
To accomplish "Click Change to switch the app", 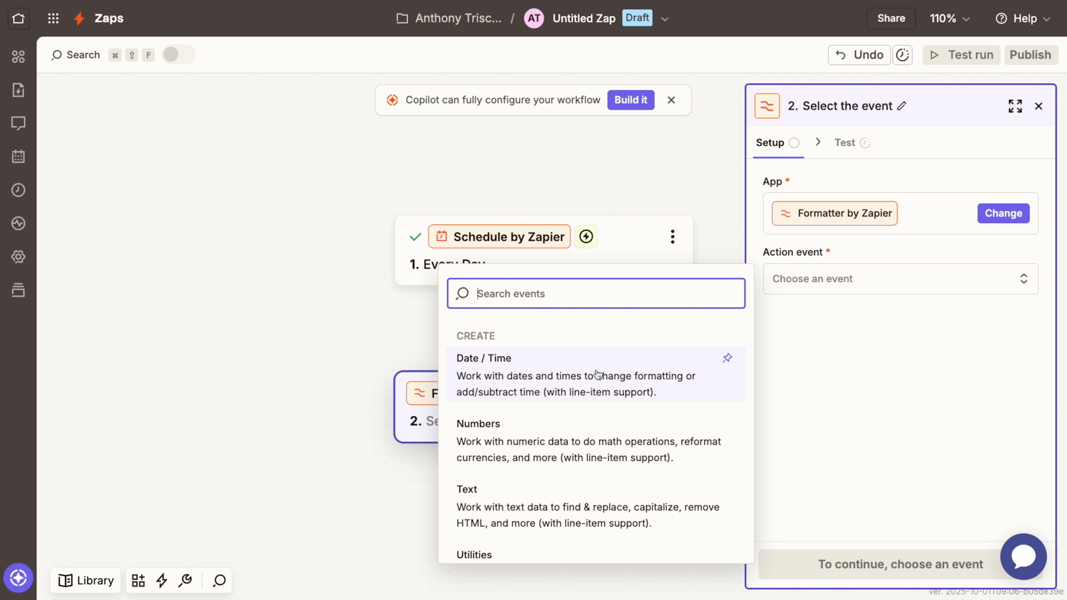I will pyautogui.click(x=1003, y=213).
